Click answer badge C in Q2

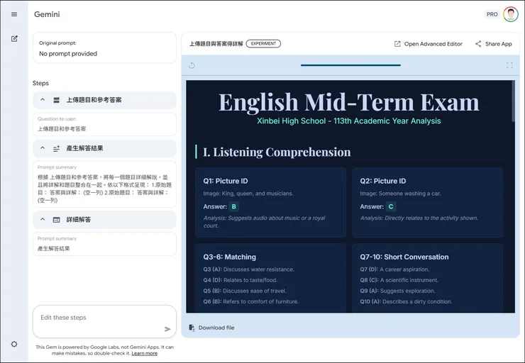[x=391, y=207]
